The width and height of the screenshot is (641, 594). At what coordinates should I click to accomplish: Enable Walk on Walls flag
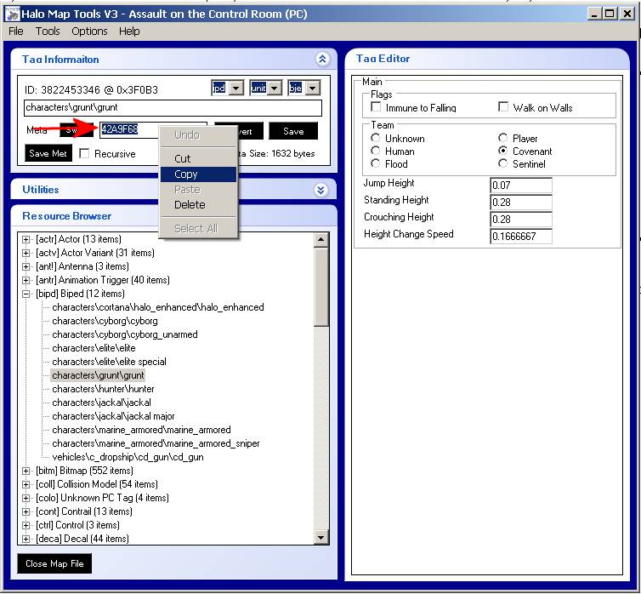(x=503, y=107)
